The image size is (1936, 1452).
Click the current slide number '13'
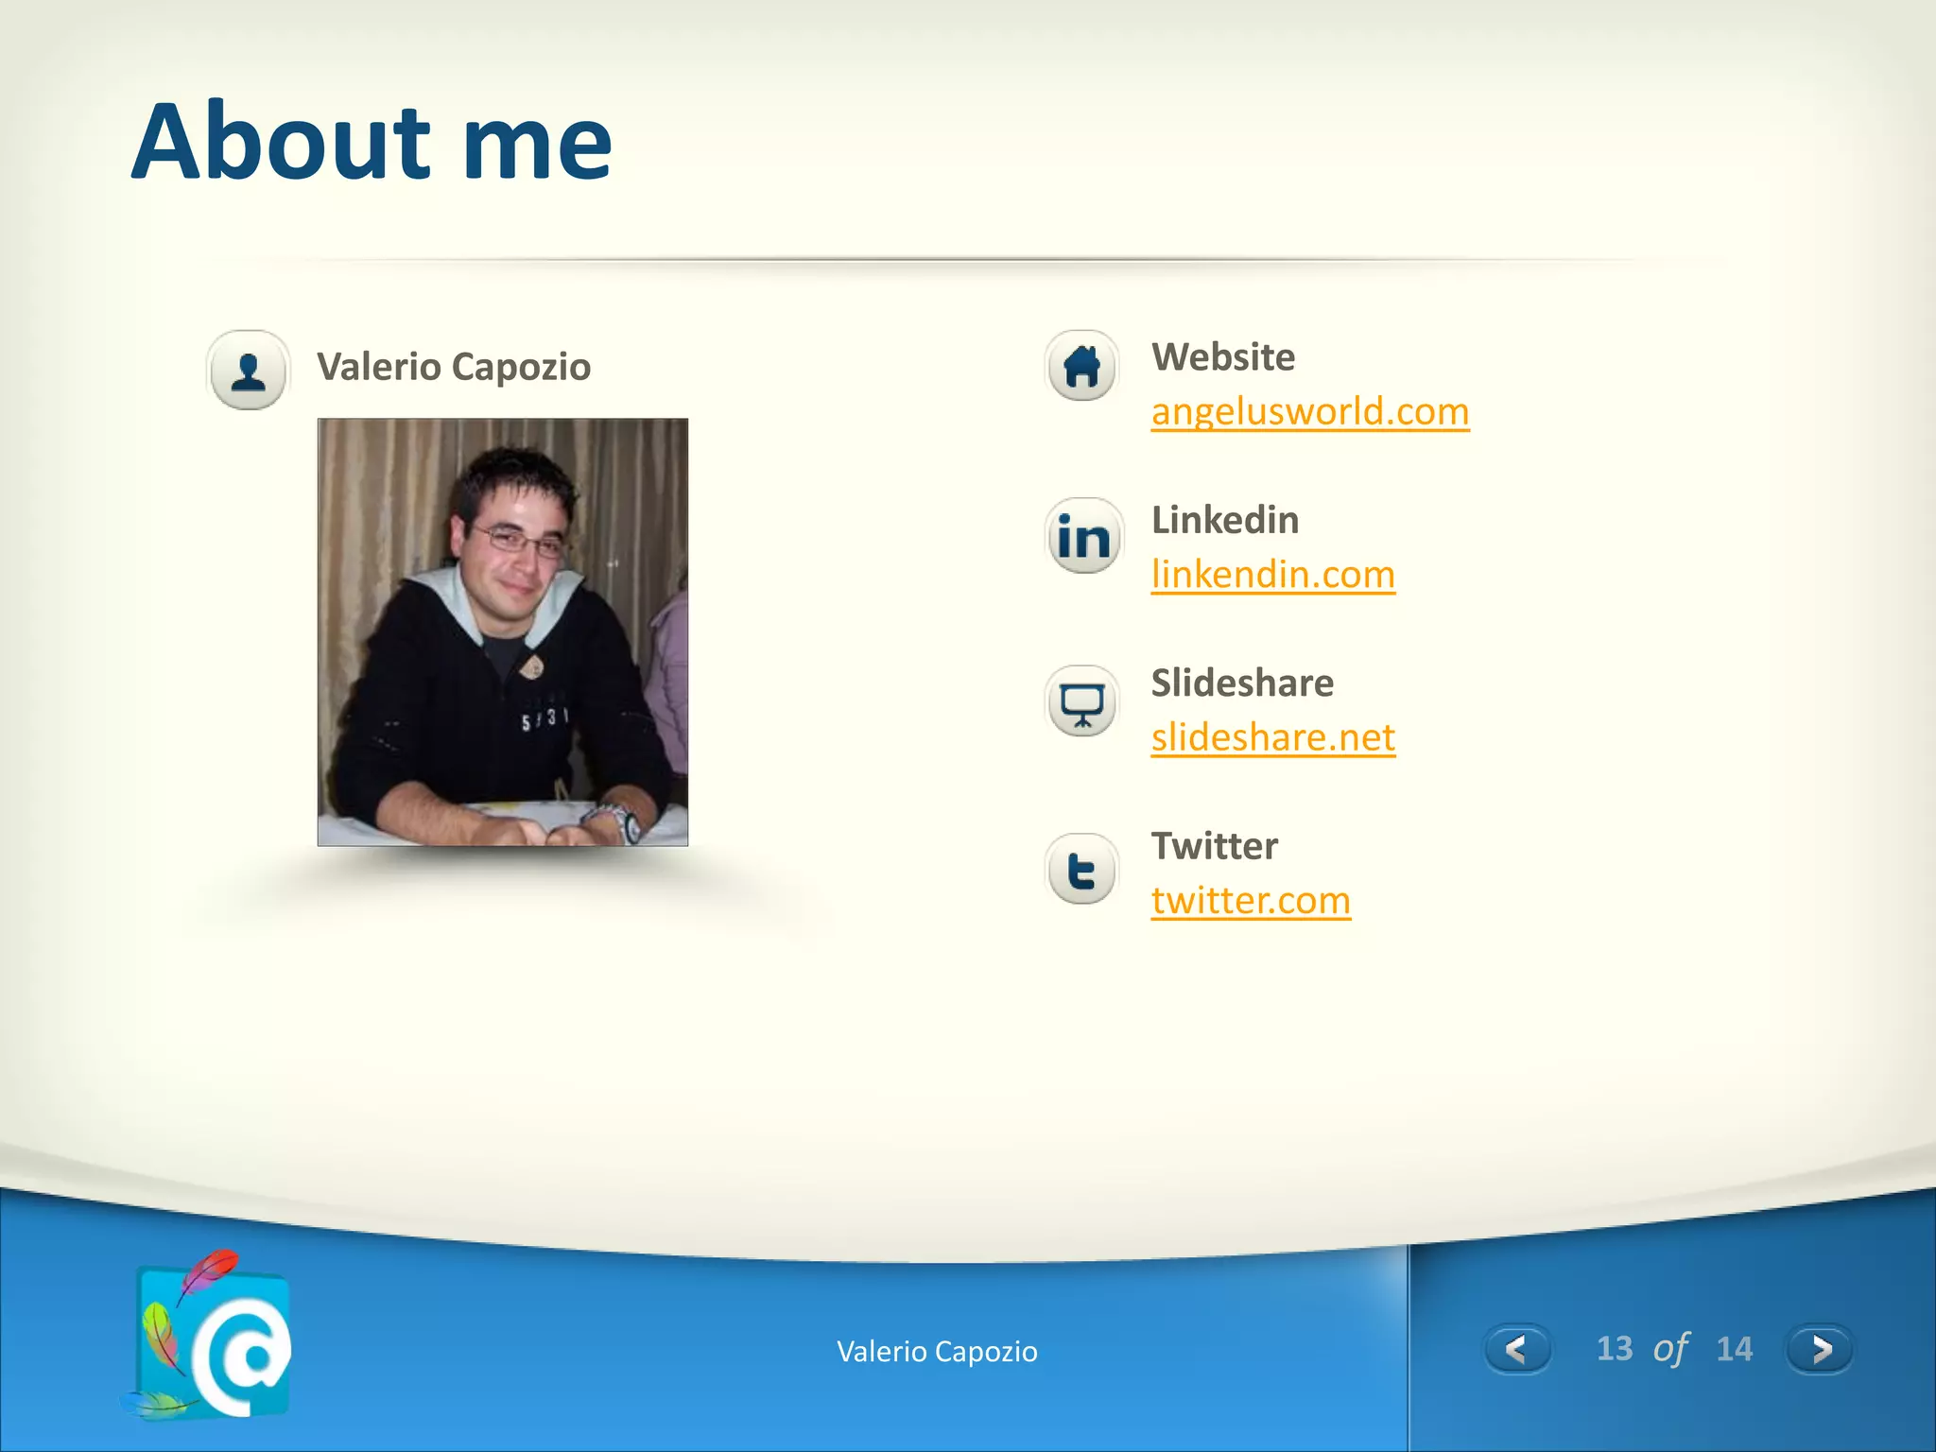pos(1615,1349)
